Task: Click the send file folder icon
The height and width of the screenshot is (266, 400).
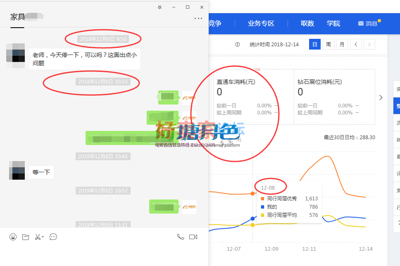Action: pyautogui.click(x=26, y=237)
